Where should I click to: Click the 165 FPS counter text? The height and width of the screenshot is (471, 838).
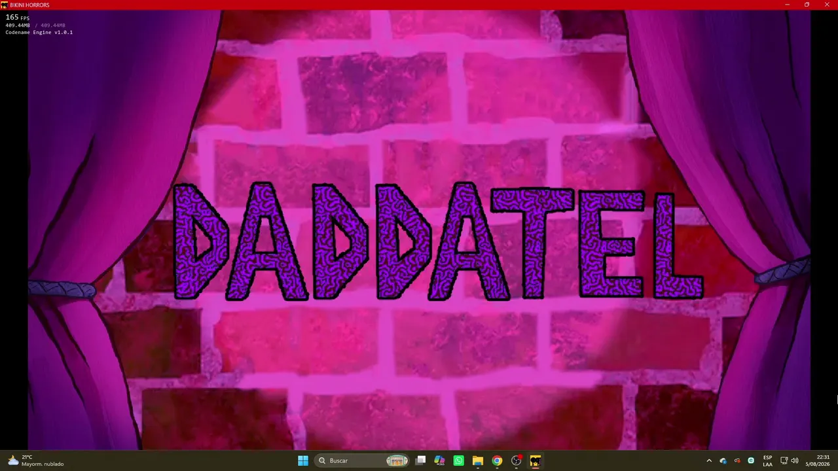(x=17, y=18)
